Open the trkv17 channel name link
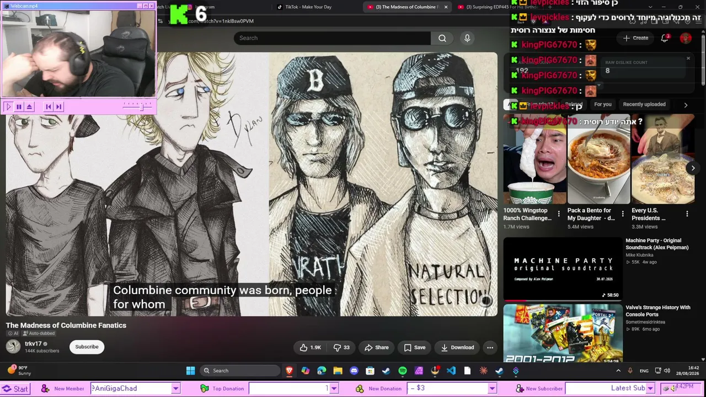706x397 pixels. coord(33,344)
